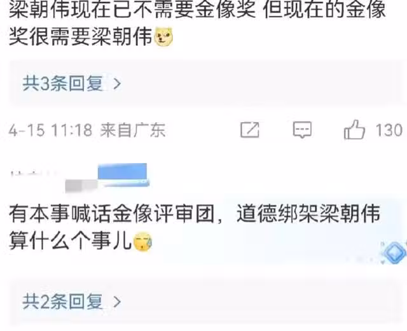Screen dimensions: 407x331
Task: Click the share/repost icon on the comment
Action: 250,129
